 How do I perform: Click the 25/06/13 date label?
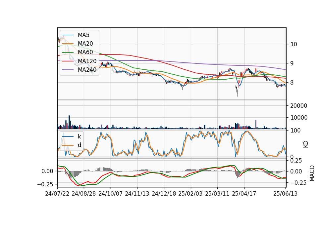pos(286,194)
